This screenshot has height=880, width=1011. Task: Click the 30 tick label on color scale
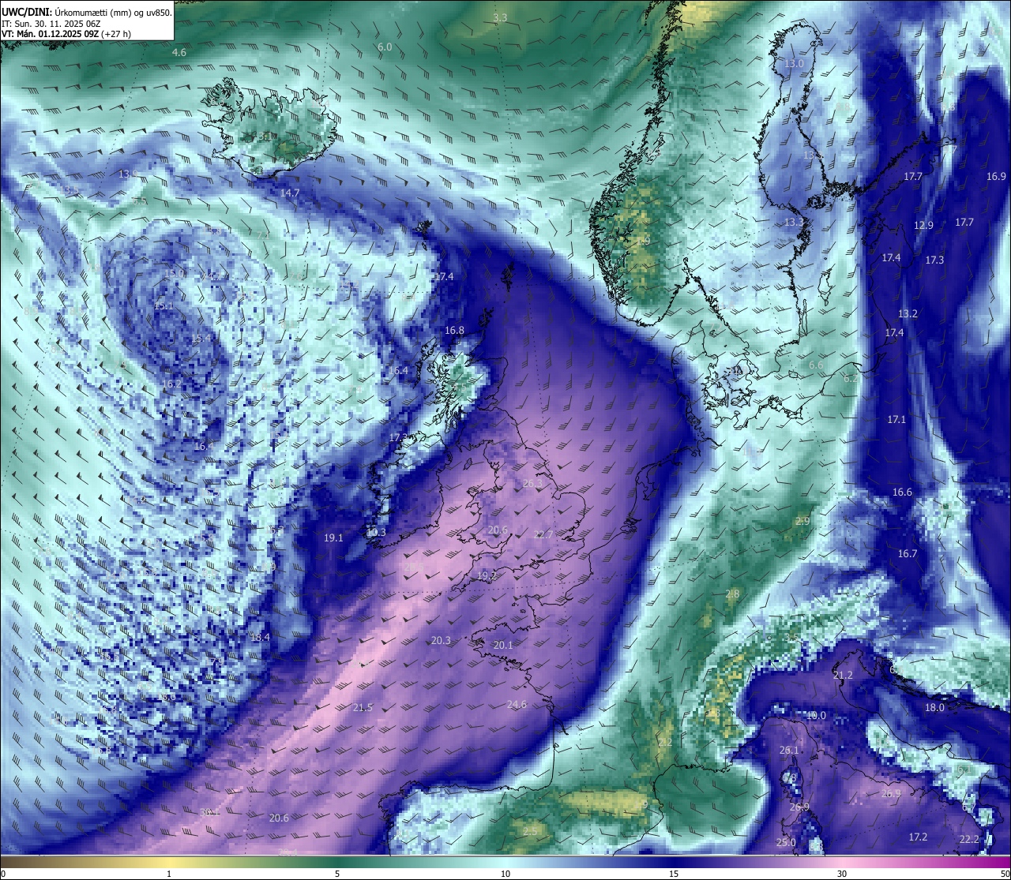pyautogui.click(x=842, y=874)
